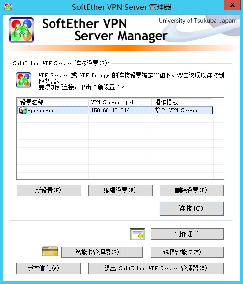Sort by 设置名称 column header
This screenshot has width=243, height=284.
coord(53,102)
